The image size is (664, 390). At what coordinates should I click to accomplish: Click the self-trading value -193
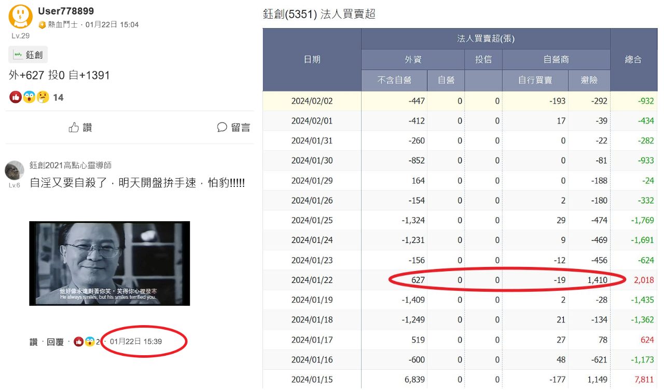pos(558,101)
